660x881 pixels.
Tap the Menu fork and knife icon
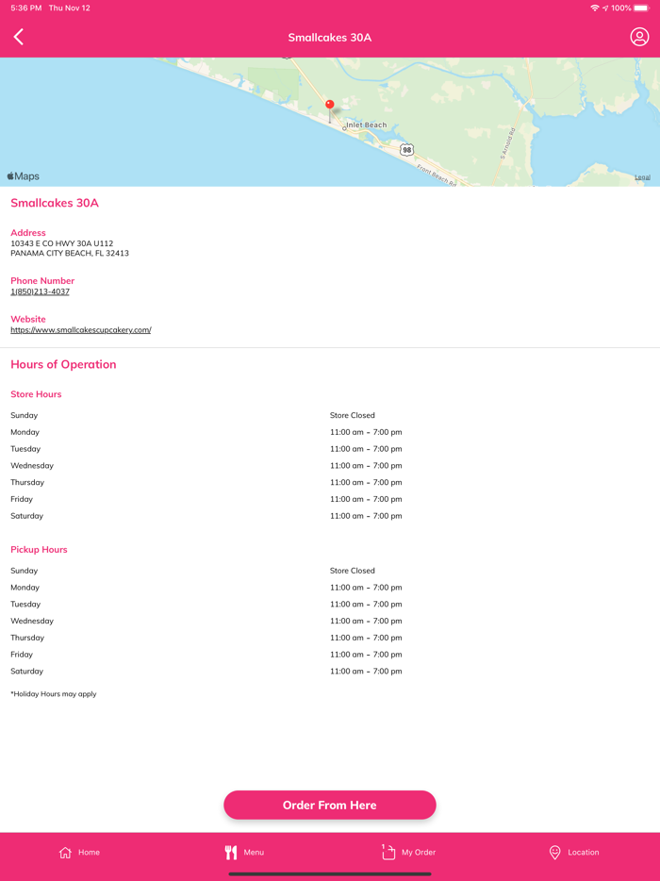(231, 853)
